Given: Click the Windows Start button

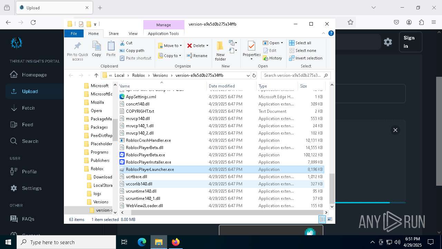Looking at the screenshot, I should coord(8,242).
